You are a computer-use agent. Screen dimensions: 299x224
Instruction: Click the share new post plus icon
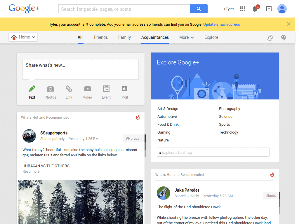(x=269, y=9)
